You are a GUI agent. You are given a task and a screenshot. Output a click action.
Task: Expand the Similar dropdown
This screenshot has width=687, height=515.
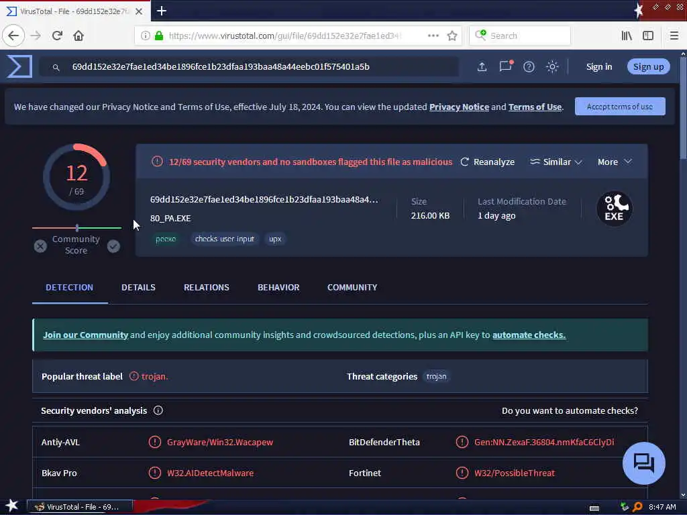click(x=556, y=162)
